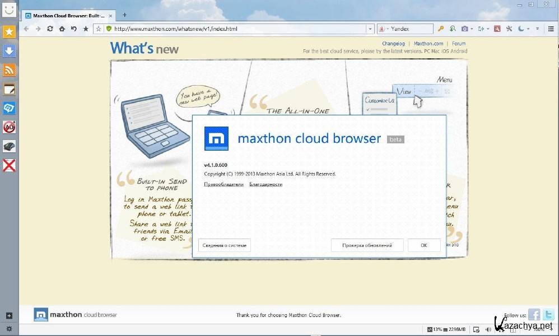Click the Home button in navigation bar
559x336 pixels.
(62, 29)
